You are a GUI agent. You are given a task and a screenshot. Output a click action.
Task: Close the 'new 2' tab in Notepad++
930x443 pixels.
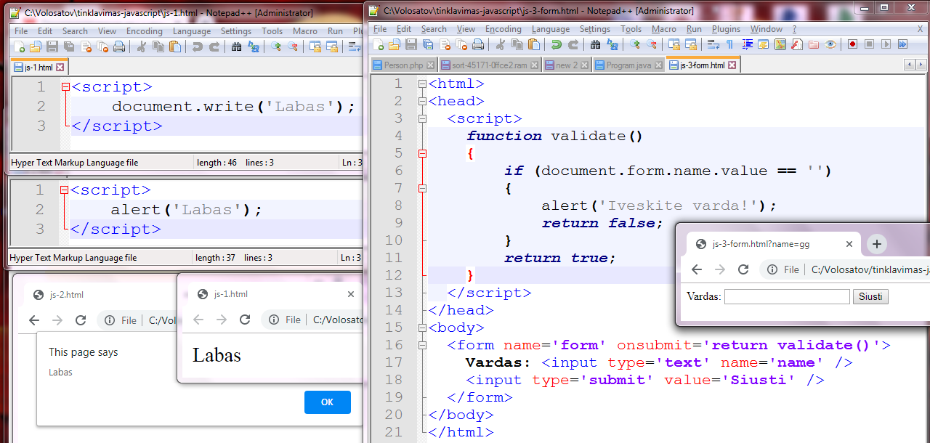586,65
